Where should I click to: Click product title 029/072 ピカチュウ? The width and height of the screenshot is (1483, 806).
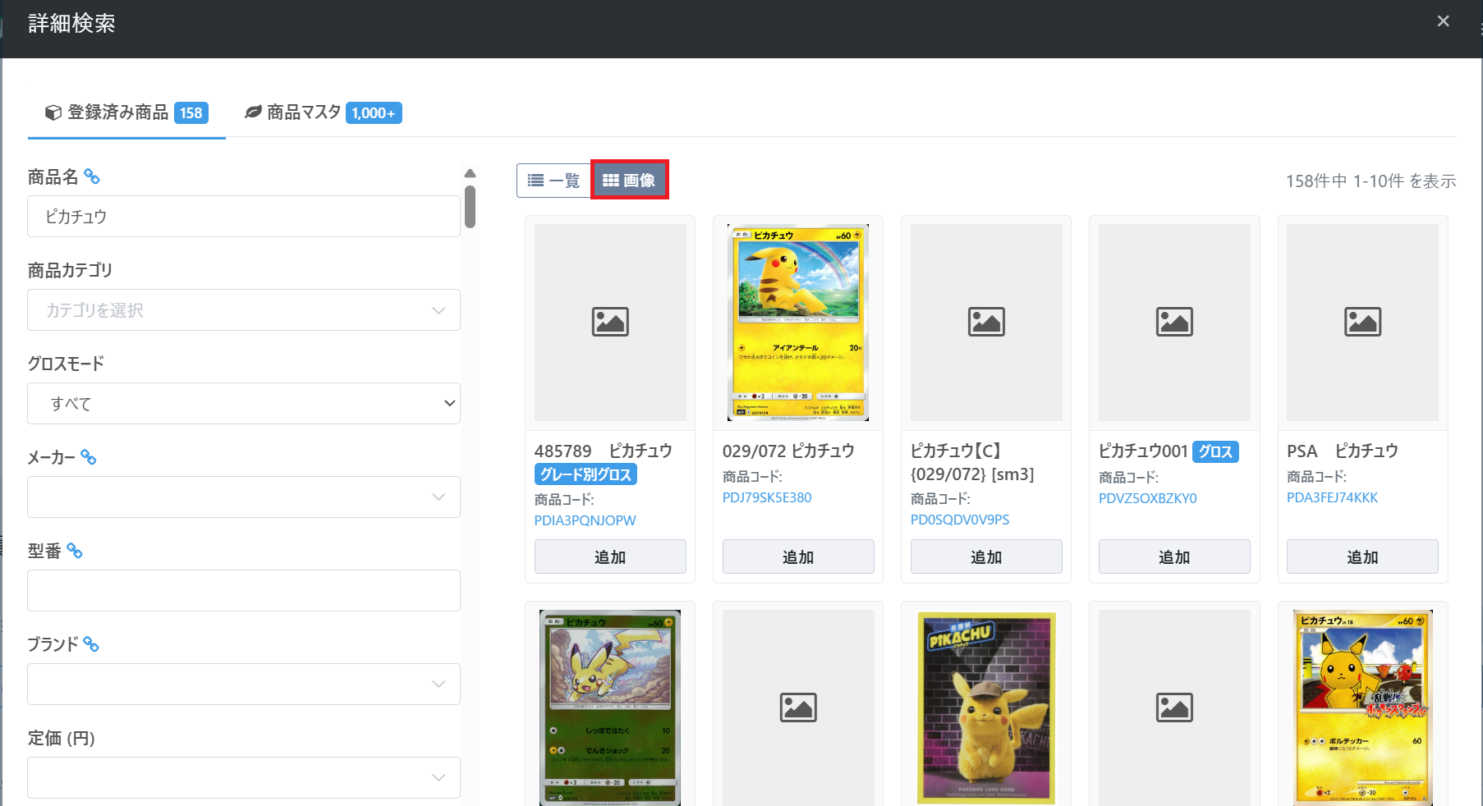(788, 451)
